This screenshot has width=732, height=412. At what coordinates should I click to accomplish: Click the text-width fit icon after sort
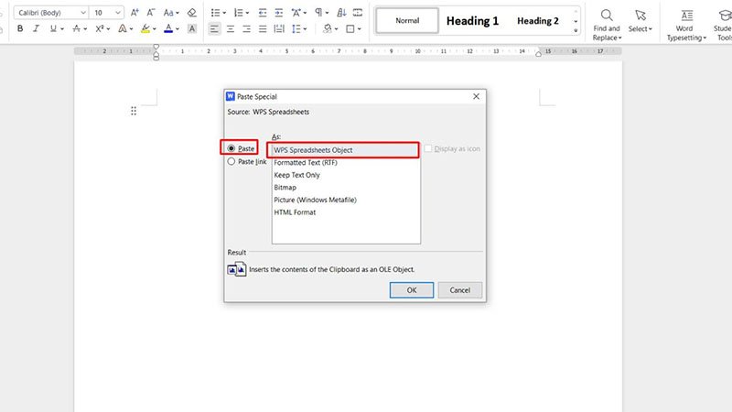pyautogui.click(x=358, y=13)
